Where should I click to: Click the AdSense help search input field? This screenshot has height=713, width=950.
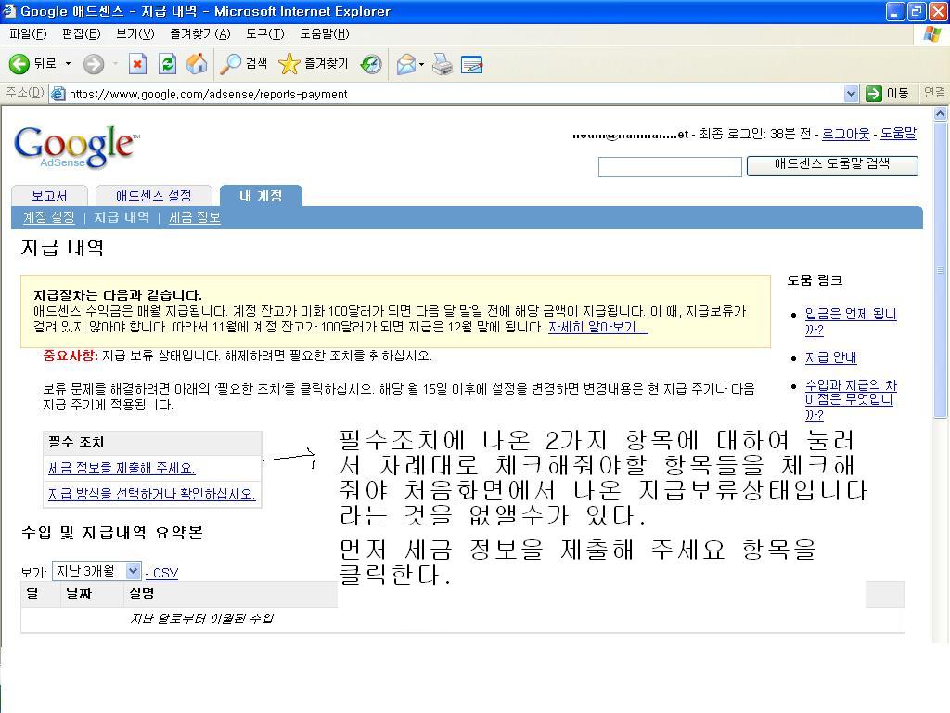670,167
